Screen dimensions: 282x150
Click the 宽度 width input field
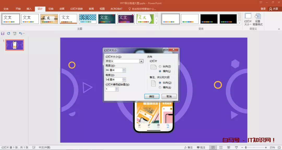(x=114, y=70)
